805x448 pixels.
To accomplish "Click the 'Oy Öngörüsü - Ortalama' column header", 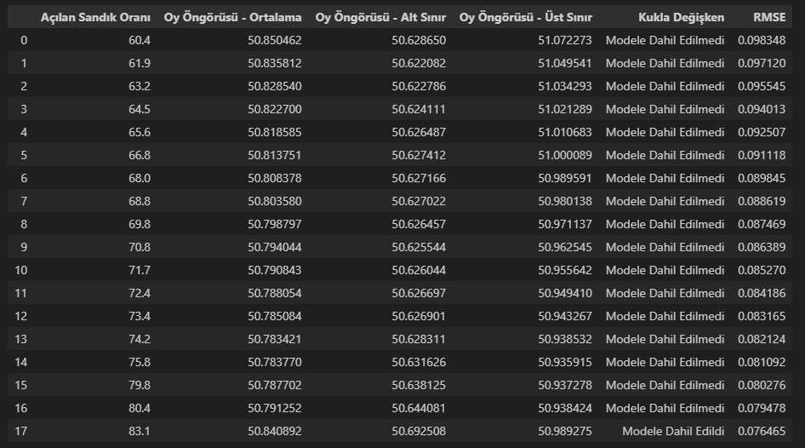I will [232, 17].
